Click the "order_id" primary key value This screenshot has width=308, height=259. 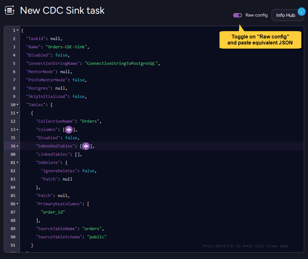pyautogui.click(x=53, y=212)
